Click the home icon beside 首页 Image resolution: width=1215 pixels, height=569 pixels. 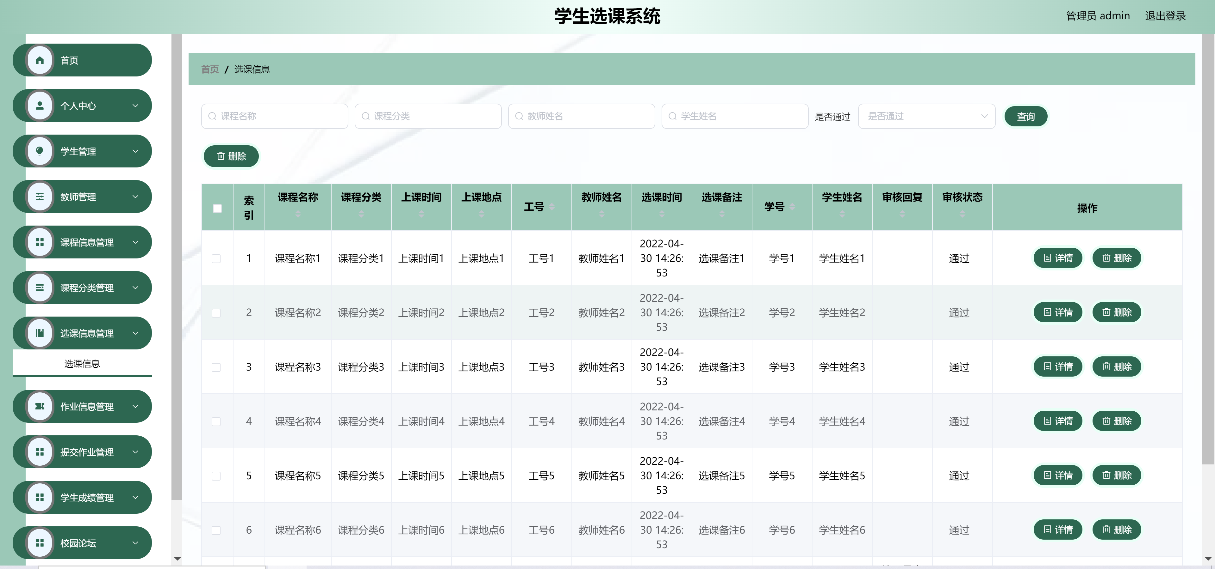tap(40, 60)
